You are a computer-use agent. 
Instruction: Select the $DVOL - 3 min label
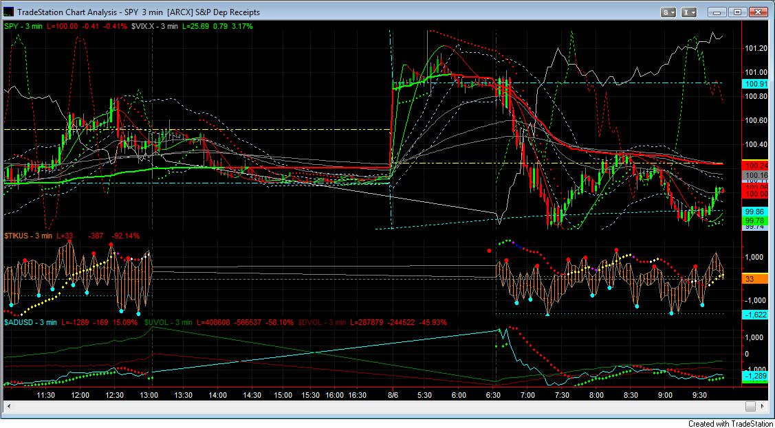click(322, 322)
